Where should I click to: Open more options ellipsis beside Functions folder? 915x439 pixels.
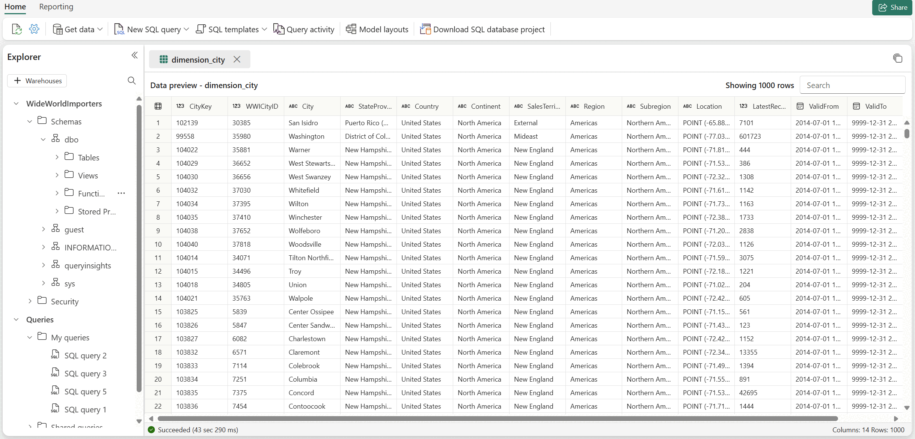[121, 193]
